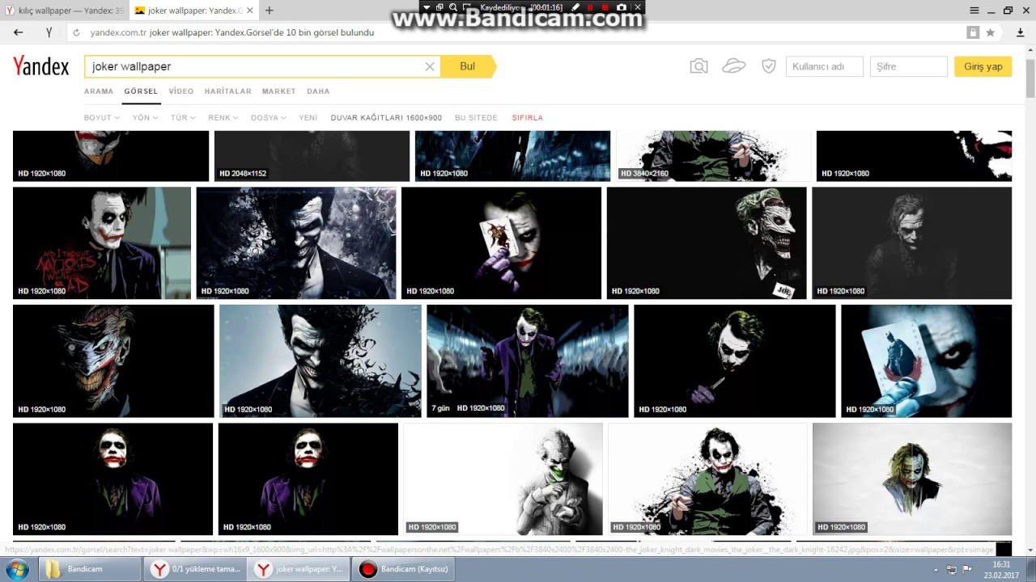Open Joker with Batman card thumbnail
This screenshot has width=1036, height=582.
click(x=927, y=361)
